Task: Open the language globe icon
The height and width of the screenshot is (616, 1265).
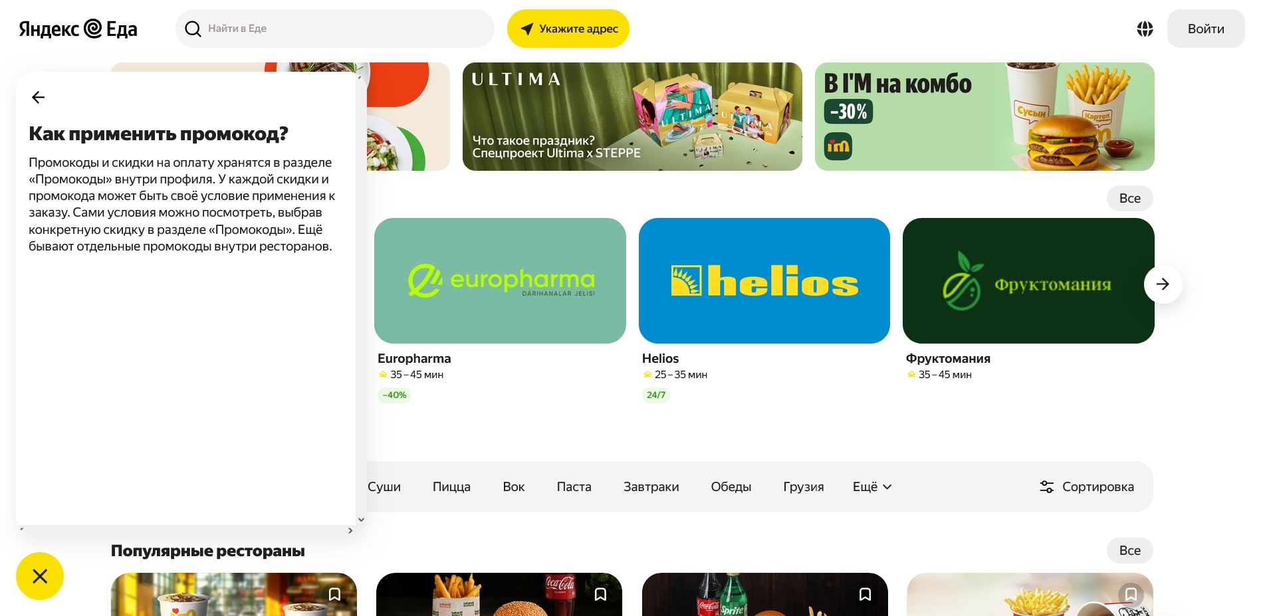Action: click(x=1145, y=29)
